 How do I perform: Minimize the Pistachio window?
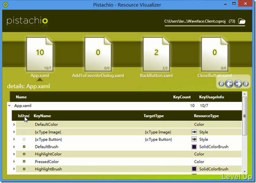click(225, 4)
